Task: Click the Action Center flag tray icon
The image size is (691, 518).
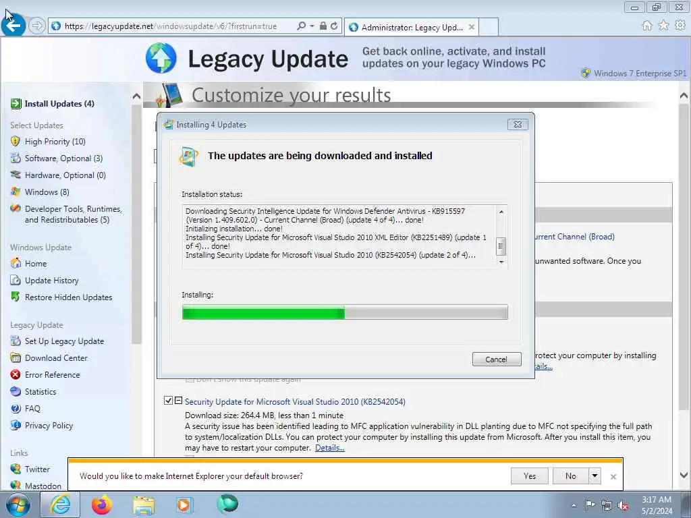Action: click(x=590, y=505)
